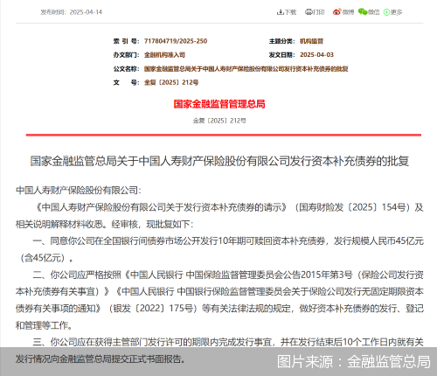This screenshot has width=437, height=376.
Task: Click the 主题分类 label
Action: (x=281, y=41)
